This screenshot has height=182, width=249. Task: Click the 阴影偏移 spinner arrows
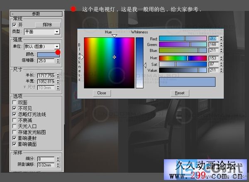[58, 165]
